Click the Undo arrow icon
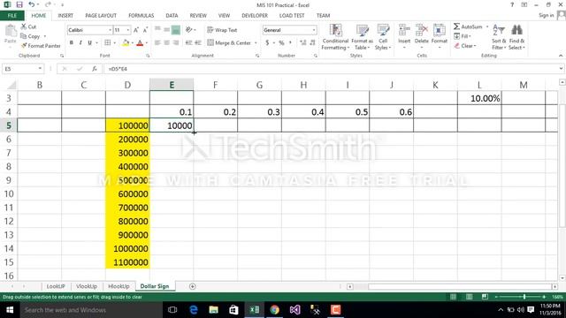Viewport: 566px width, 318px height. [x=32, y=4]
